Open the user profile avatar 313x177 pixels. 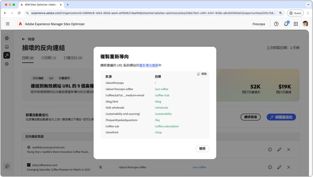click(305, 24)
